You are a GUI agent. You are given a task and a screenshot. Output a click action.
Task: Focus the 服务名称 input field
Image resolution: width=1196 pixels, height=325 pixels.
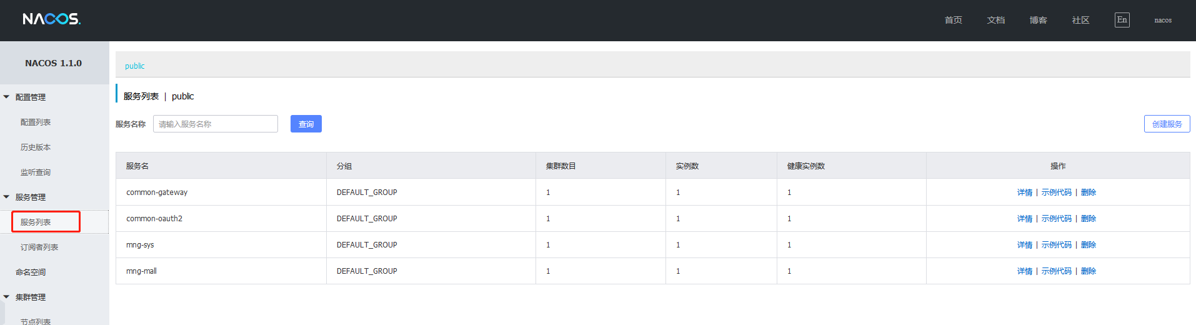216,124
